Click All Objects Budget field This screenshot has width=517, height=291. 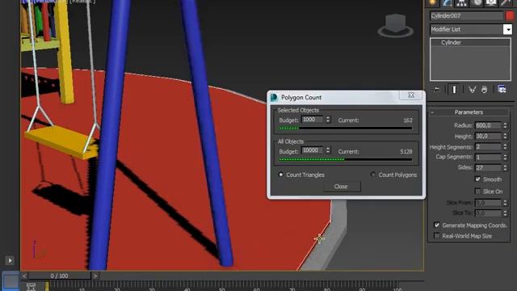click(x=313, y=150)
